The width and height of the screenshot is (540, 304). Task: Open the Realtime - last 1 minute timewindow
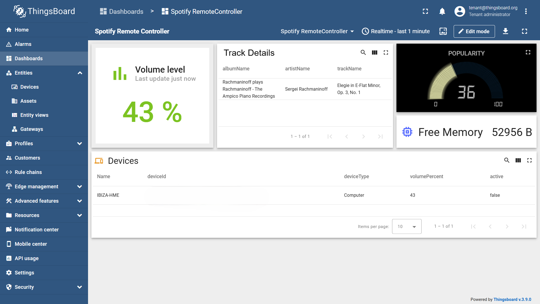(x=396, y=31)
